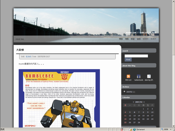
Task: Click the Find search button
Action: [x=128, y=59]
